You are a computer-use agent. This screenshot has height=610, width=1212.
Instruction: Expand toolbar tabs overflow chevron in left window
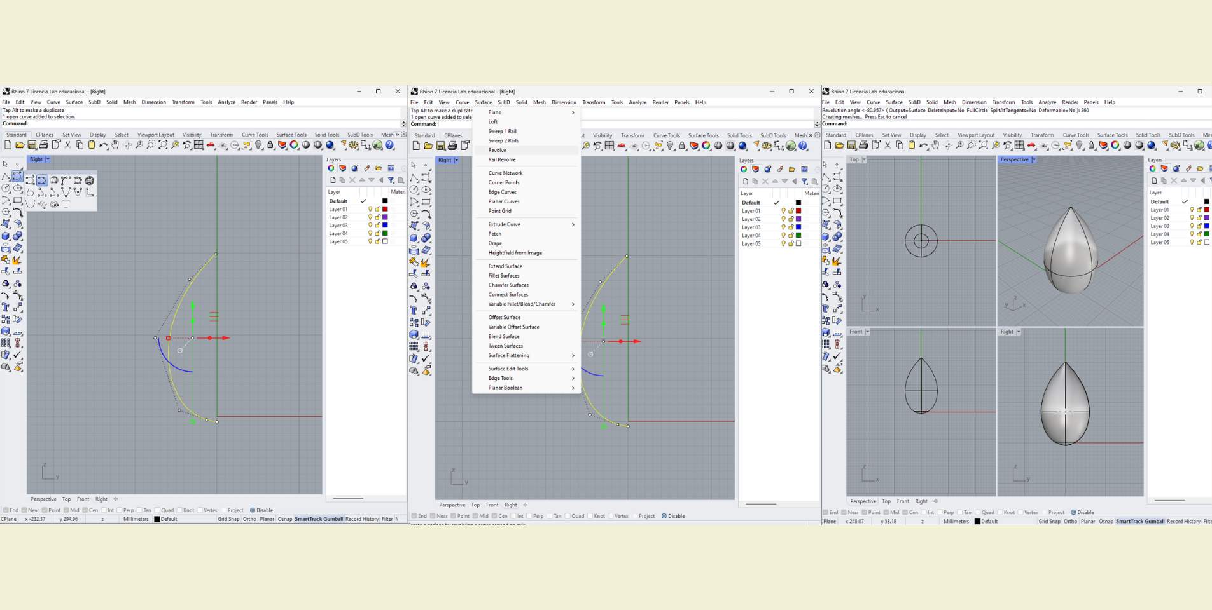tap(397, 135)
